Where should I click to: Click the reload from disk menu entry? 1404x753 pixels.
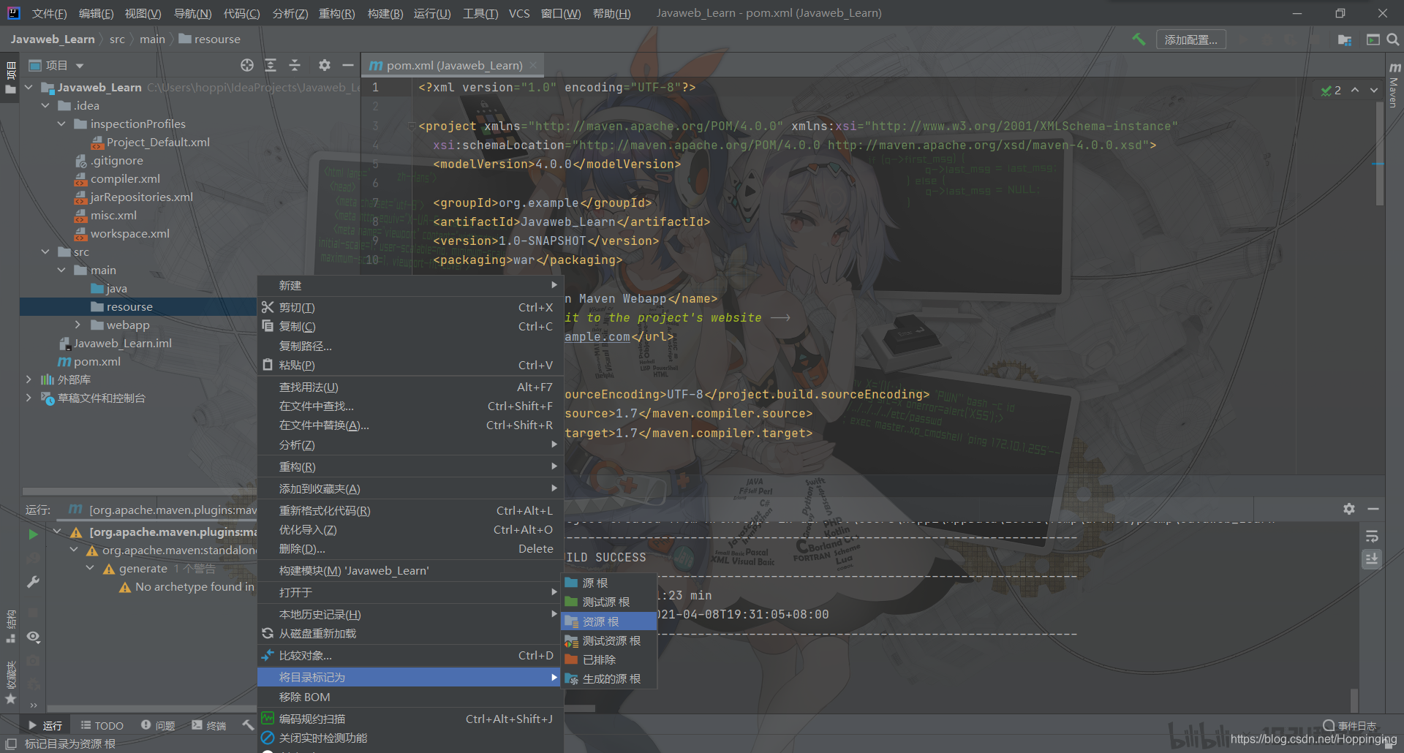point(410,634)
